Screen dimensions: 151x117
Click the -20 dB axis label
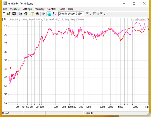[x=5, y=35]
